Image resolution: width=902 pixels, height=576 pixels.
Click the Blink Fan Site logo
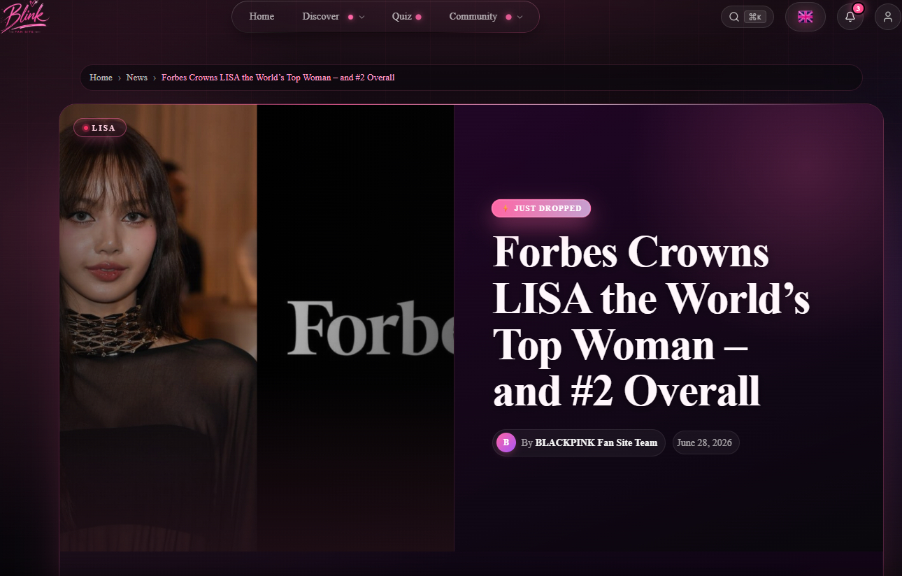(x=25, y=17)
